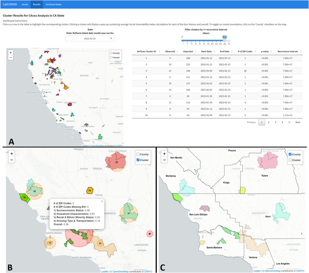
Task: Uncheck County checkbox on map C
Action: pyautogui.click(x=290, y=154)
